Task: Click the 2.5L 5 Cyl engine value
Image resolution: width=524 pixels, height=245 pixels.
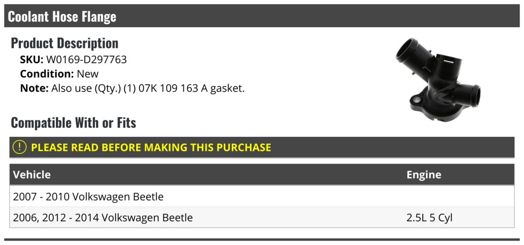Action: pos(429,218)
